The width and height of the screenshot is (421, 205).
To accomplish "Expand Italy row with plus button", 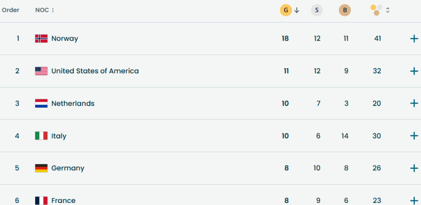I will (x=414, y=136).
